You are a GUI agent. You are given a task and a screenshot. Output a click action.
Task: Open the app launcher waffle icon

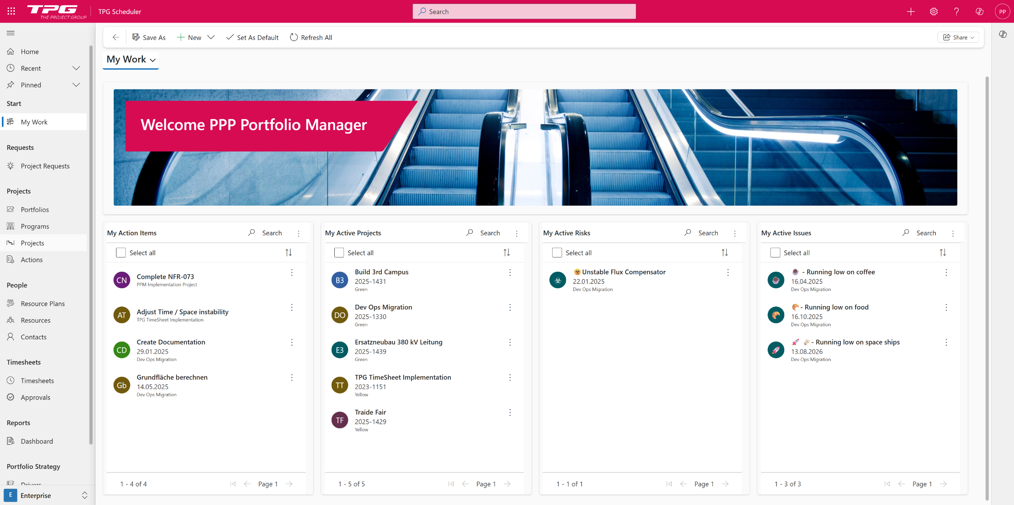pos(11,11)
